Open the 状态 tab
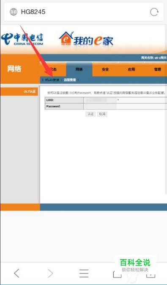 pyautogui.click(x=53, y=69)
